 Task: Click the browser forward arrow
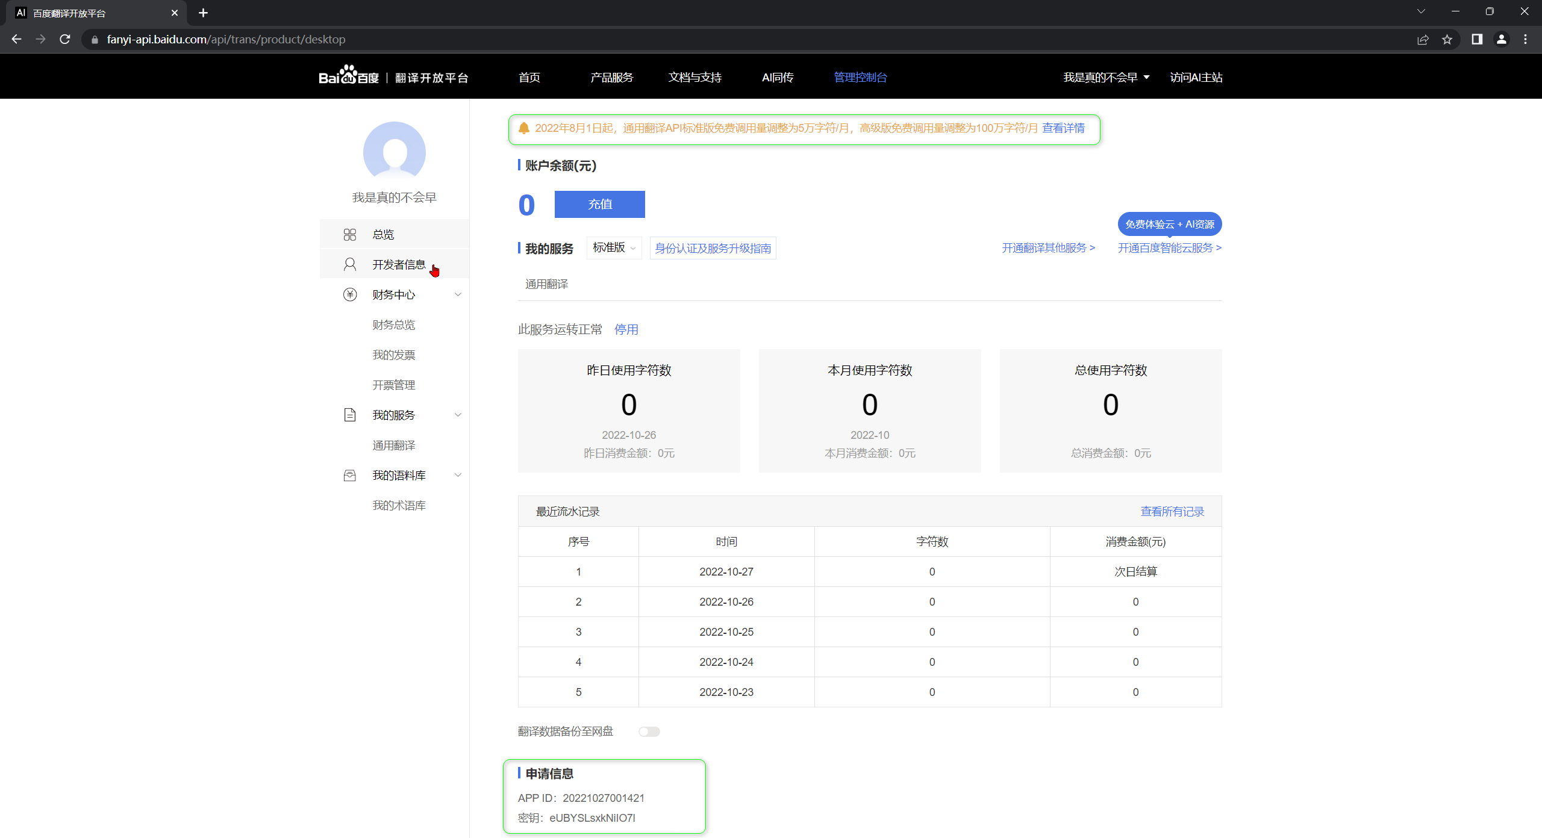point(40,39)
